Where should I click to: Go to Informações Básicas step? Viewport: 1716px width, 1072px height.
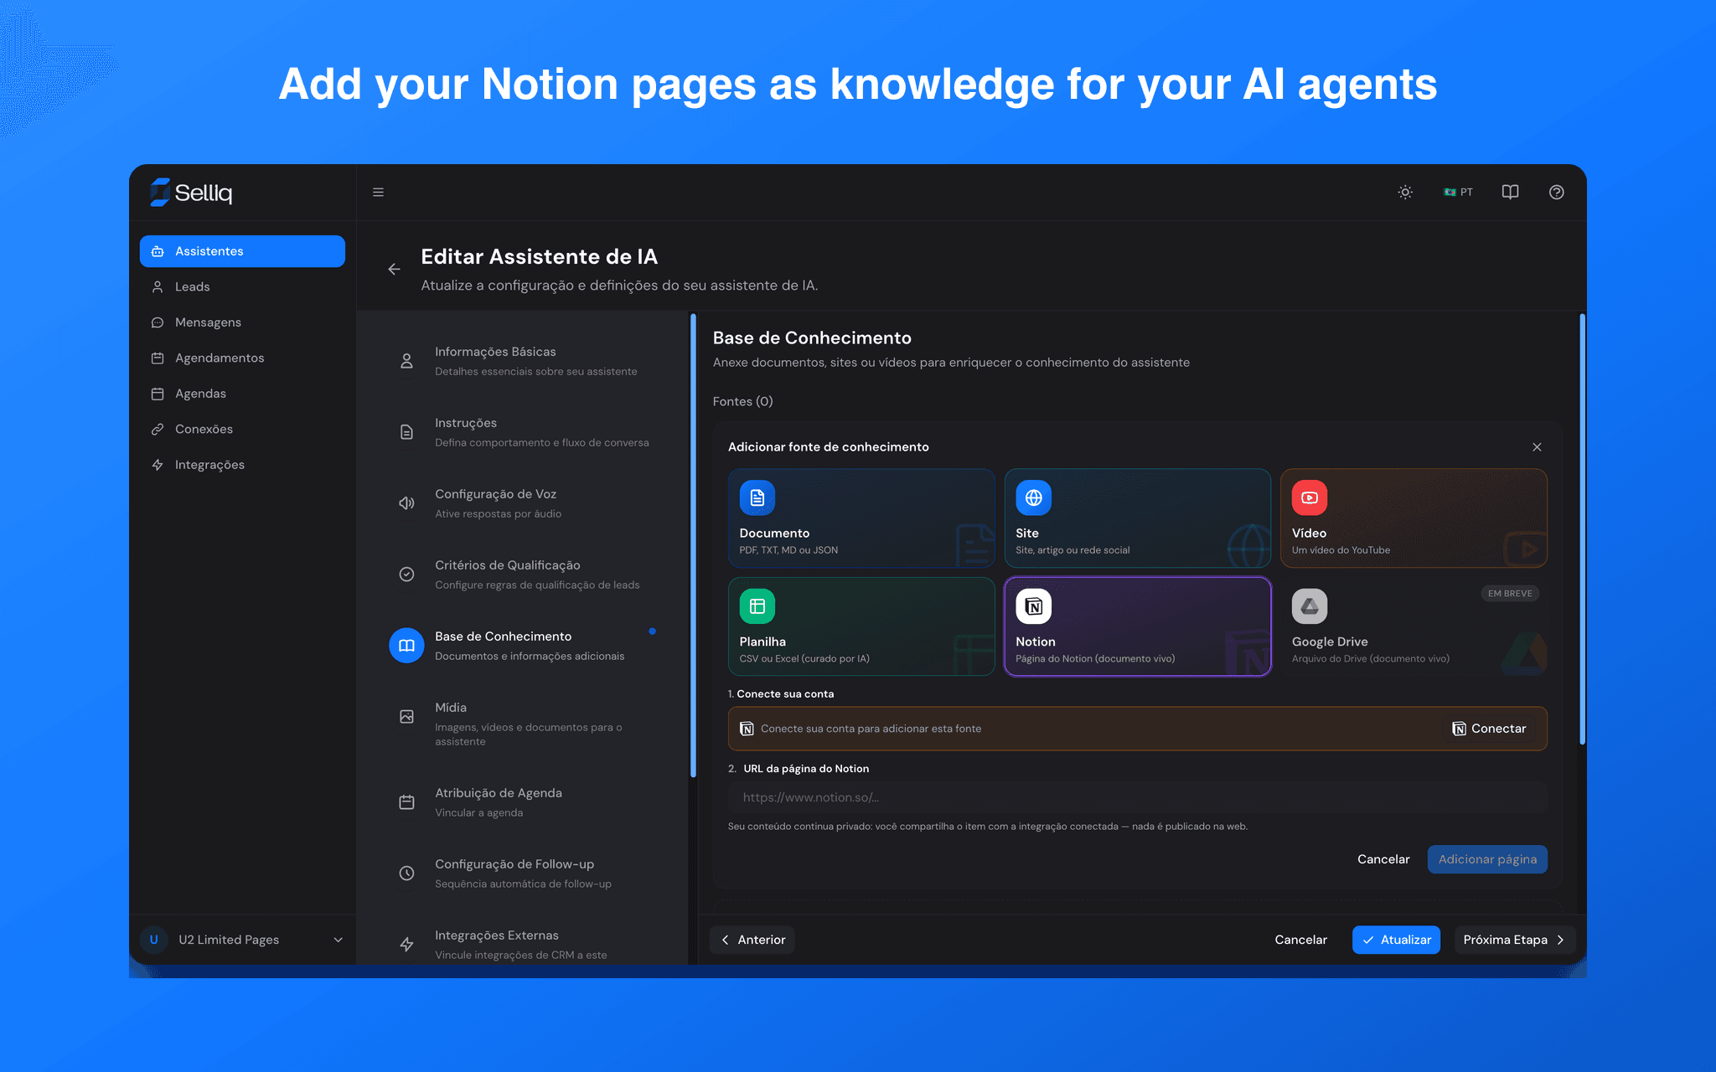click(523, 361)
